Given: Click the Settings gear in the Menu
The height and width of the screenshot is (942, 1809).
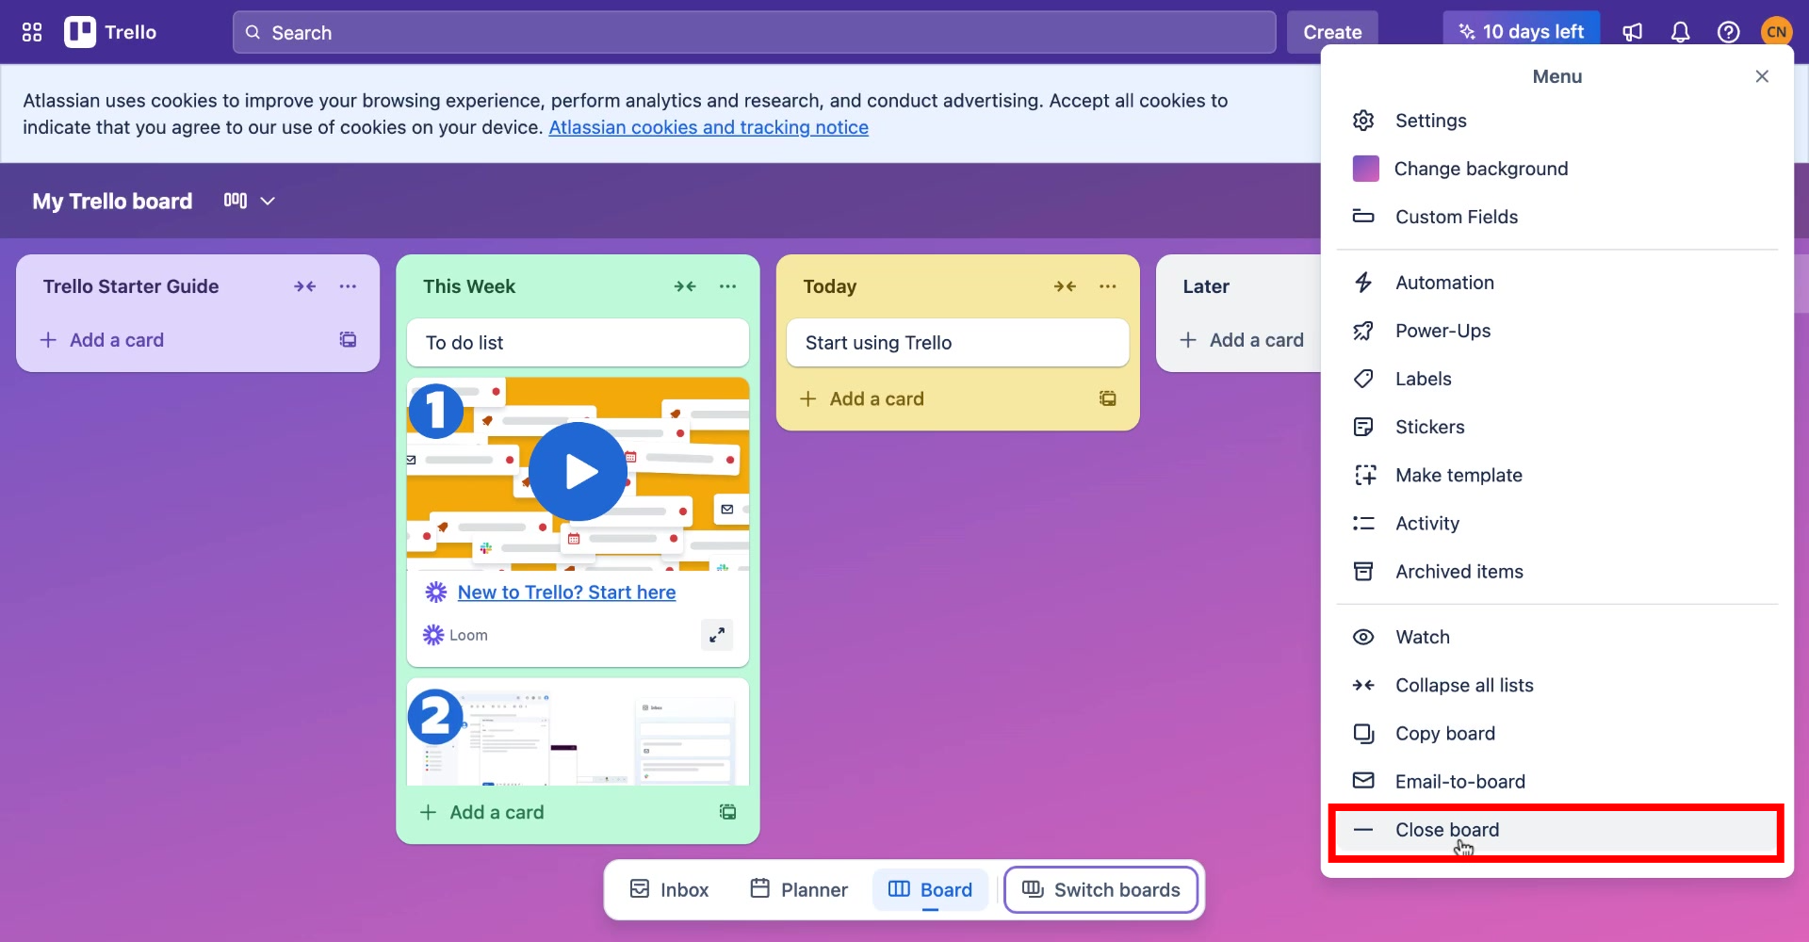Looking at the screenshot, I should pyautogui.click(x=1365, y=120).
